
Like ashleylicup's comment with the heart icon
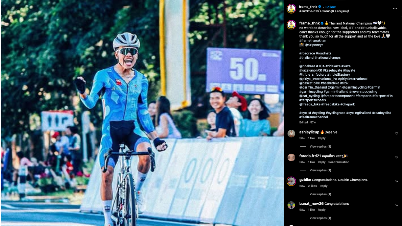[x=397, y=133]
